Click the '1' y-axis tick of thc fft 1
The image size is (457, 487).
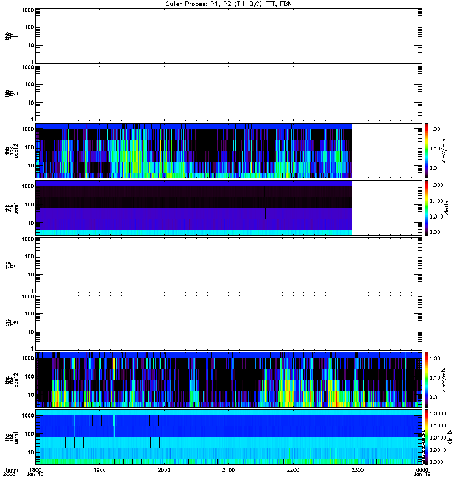click(x=32, y=291)
